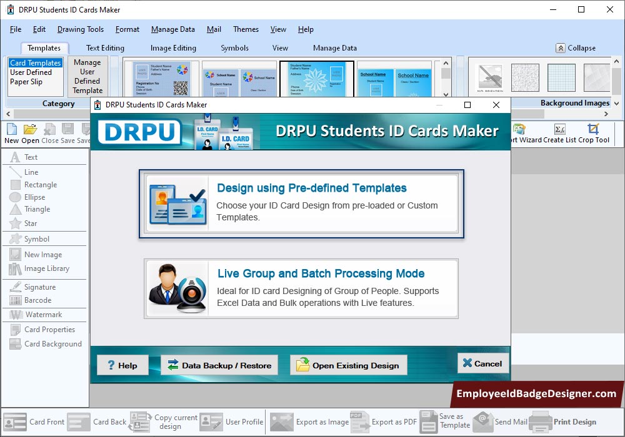Click the Print Design printer icon
The height and width of the screenshot is (437, 625).
[x=541, y=422]
